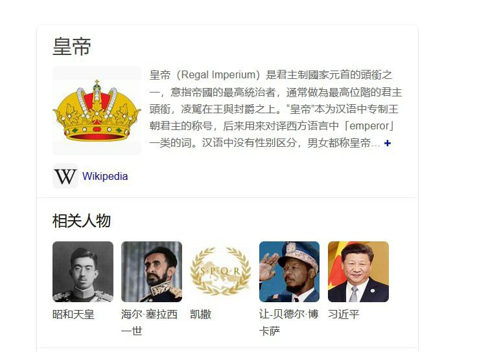The height and width of the screenshot is (352, 501).
Task: Click the 相关人物 section heading
Action: [82, 221]
